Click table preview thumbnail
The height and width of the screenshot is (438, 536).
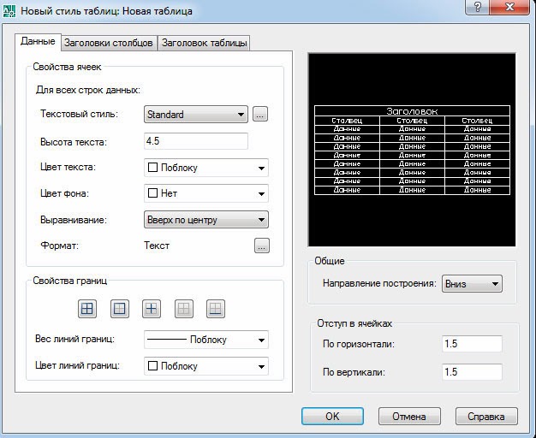pos(412,150)
